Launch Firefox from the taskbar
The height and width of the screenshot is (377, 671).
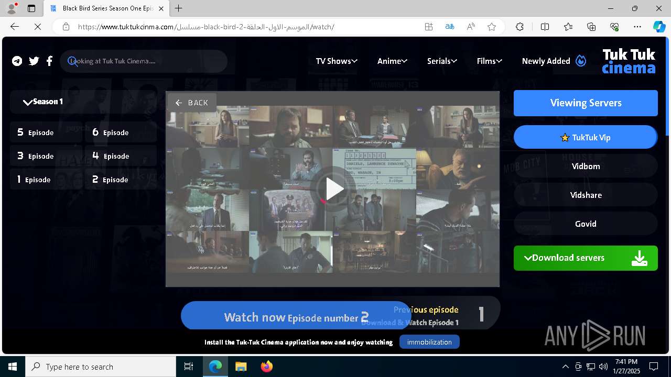coord(267,367)
